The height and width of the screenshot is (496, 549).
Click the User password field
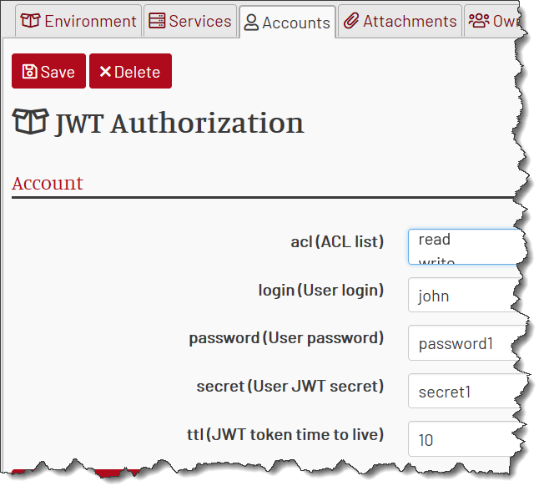[464, 343]
